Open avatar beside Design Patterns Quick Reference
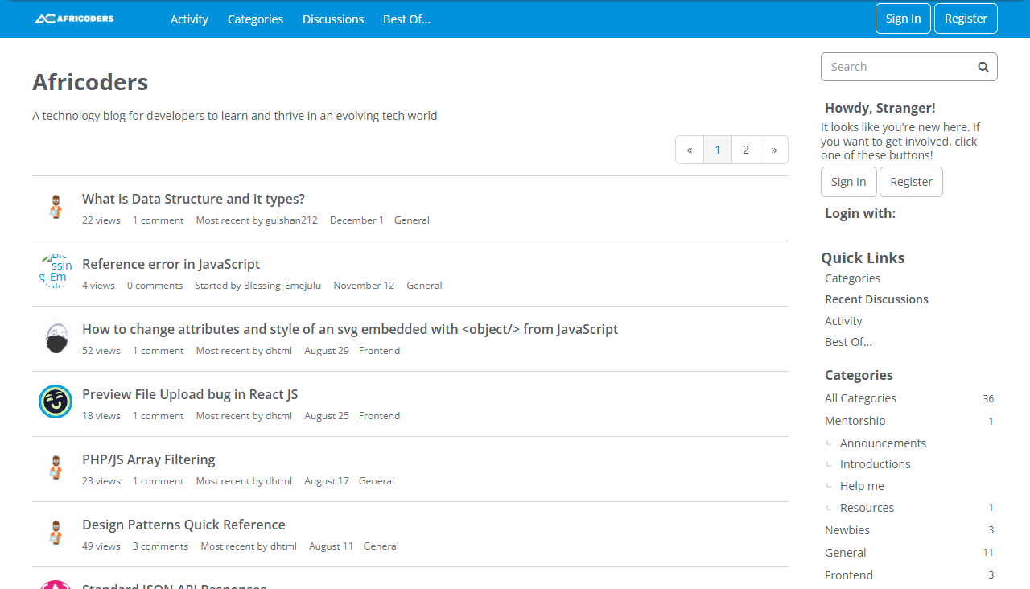This screenshot has width=1030, height=589. click(x=56, y=533)
